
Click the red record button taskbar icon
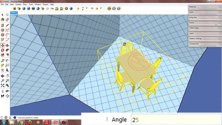[64, 122]
